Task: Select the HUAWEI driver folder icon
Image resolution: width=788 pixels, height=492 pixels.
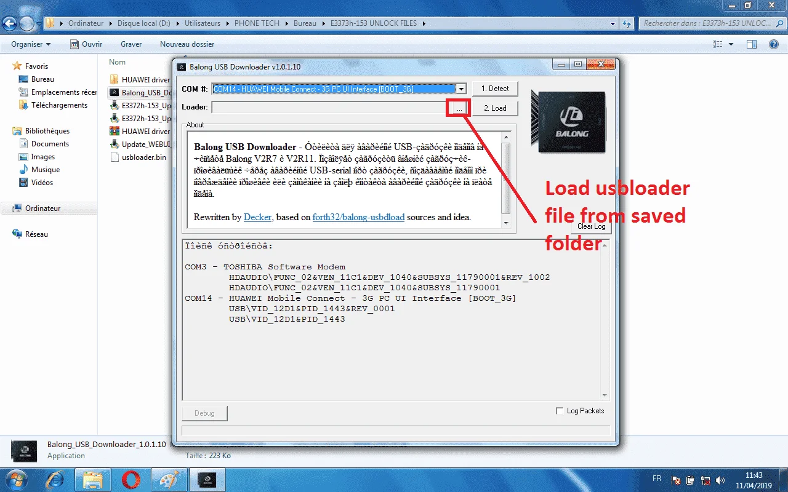Action: coord(115,79)
